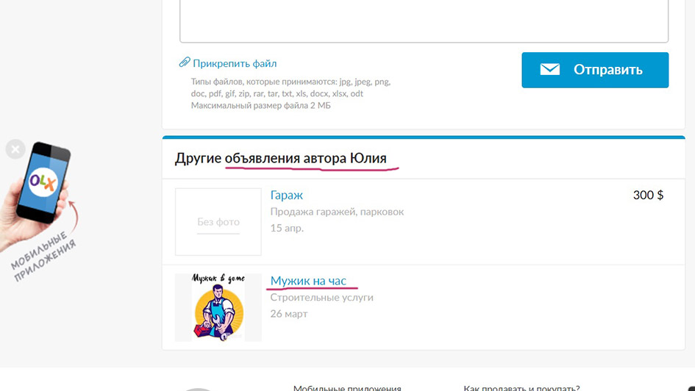695x391 pixels.
Task: Open the 'Мужик на час' listing
Action: [x=308, y=280]
